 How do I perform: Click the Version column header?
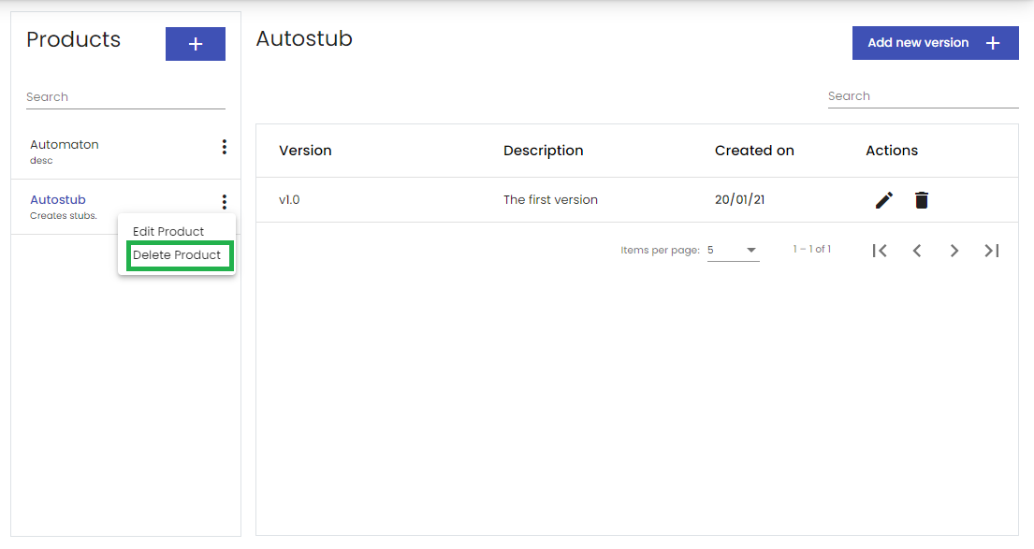click(x=305, y=151)
